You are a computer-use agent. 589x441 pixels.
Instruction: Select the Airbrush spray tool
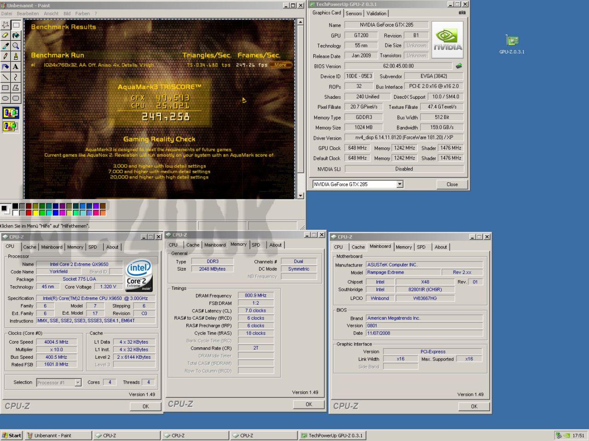(6, 67)
